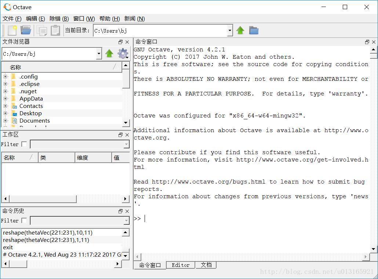Close the file browser panel

(127, 42)
